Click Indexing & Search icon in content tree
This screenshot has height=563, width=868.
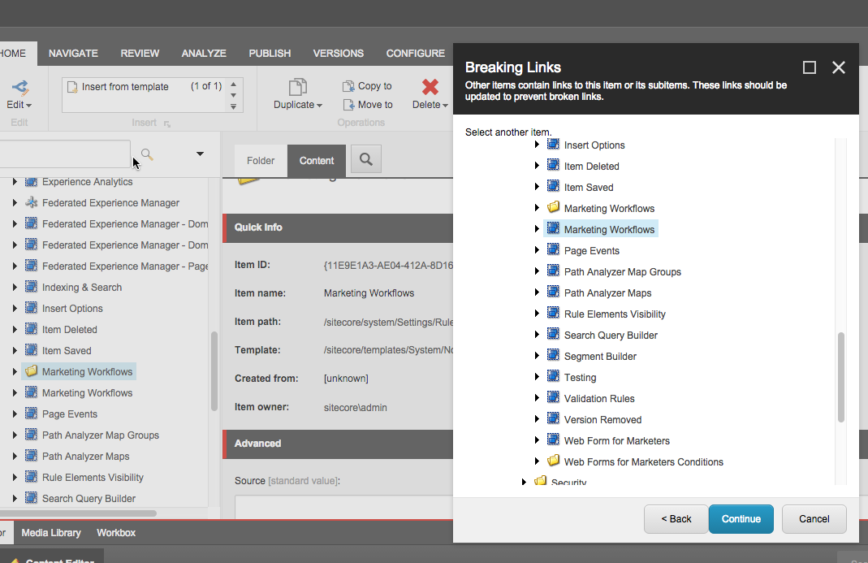point(32,287)
